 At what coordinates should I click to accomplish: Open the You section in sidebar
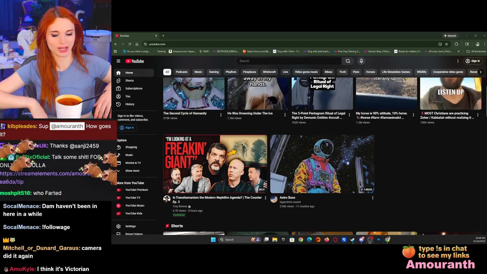coord(135,96)
